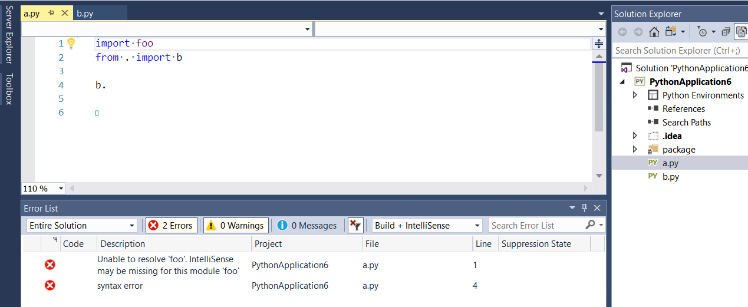Click the pin icon on the a.py tab

[51, 13]
